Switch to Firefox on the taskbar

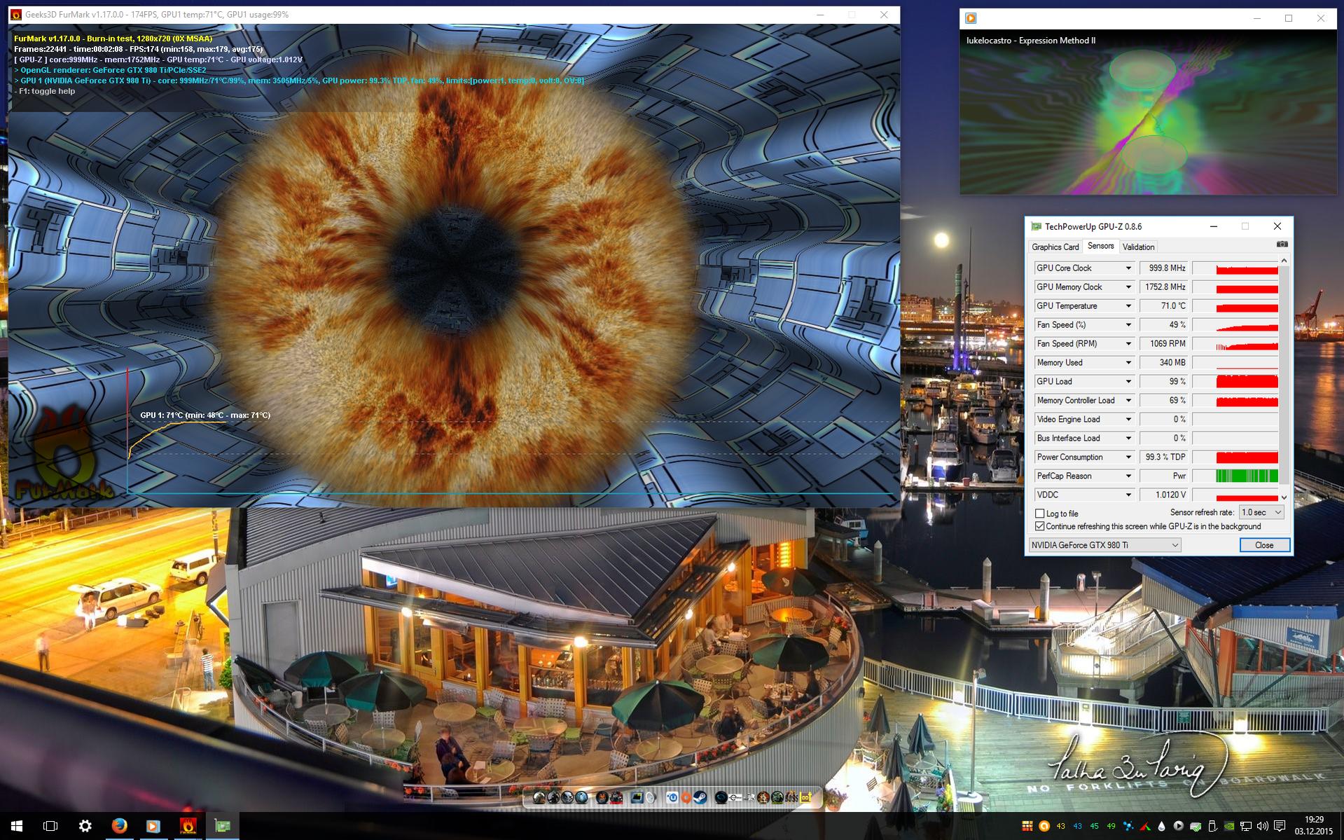[x=119, y=826]
